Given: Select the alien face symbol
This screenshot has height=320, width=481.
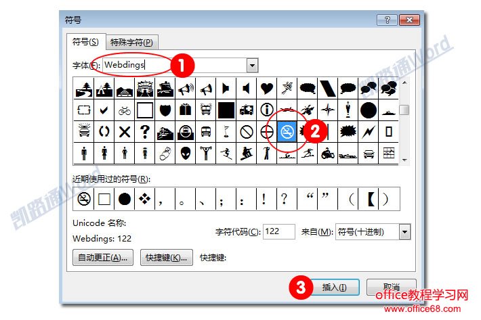Looking at the screenshot, I should tap(185, 154).
